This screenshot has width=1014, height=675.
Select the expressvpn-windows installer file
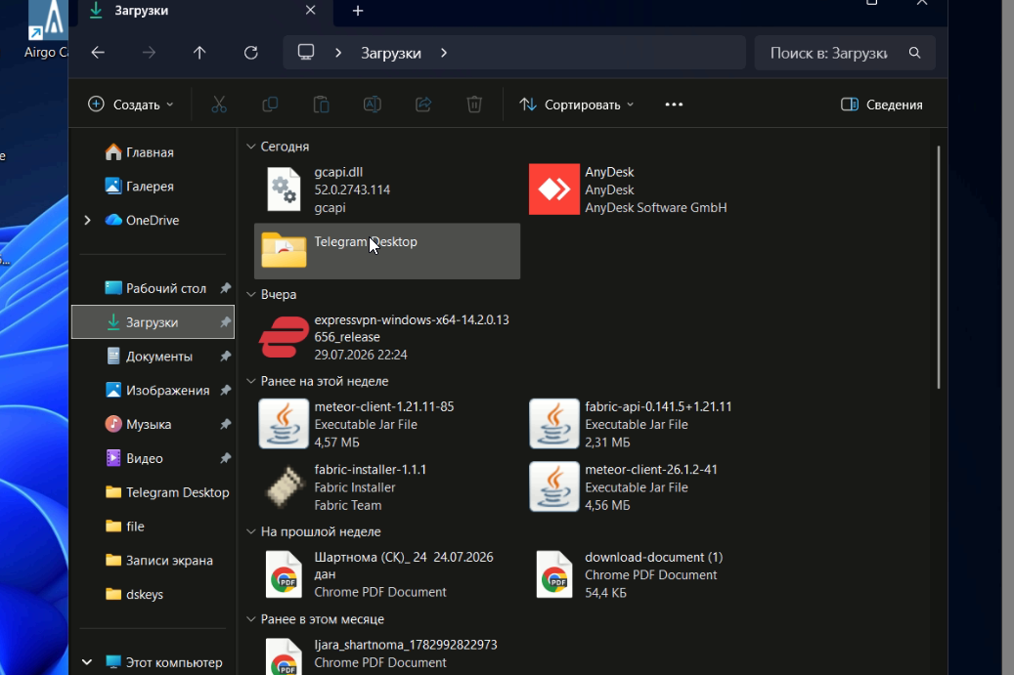point(386,337)
